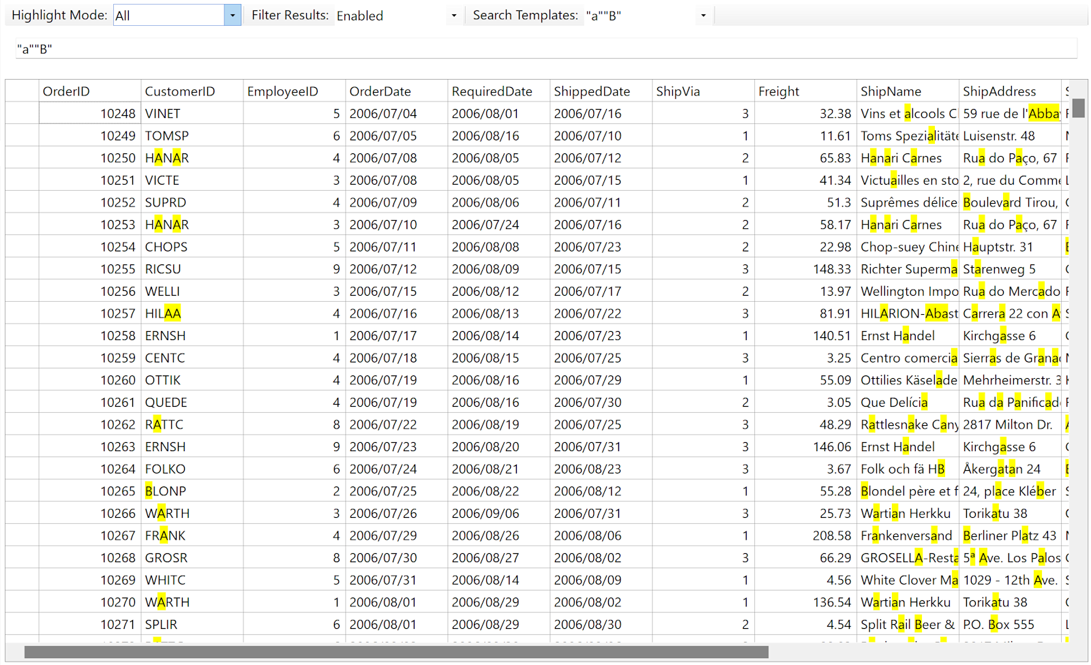Click the EmployeeID column header
The width and height of the screenshot is (1091, 665).
click(295, 91)
